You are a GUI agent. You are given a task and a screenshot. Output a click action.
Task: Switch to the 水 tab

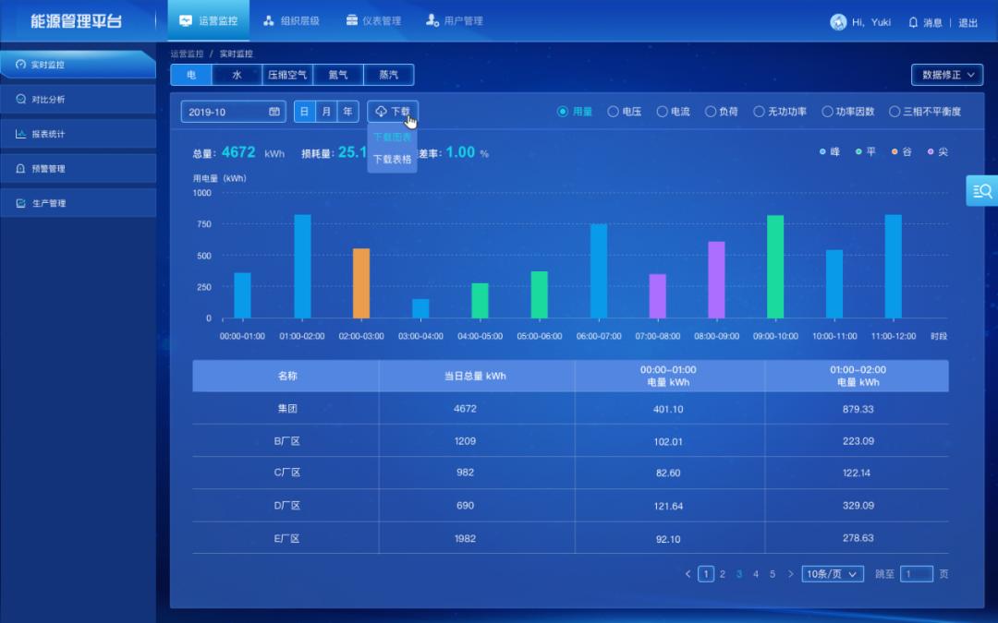click(x=237, y=75)
